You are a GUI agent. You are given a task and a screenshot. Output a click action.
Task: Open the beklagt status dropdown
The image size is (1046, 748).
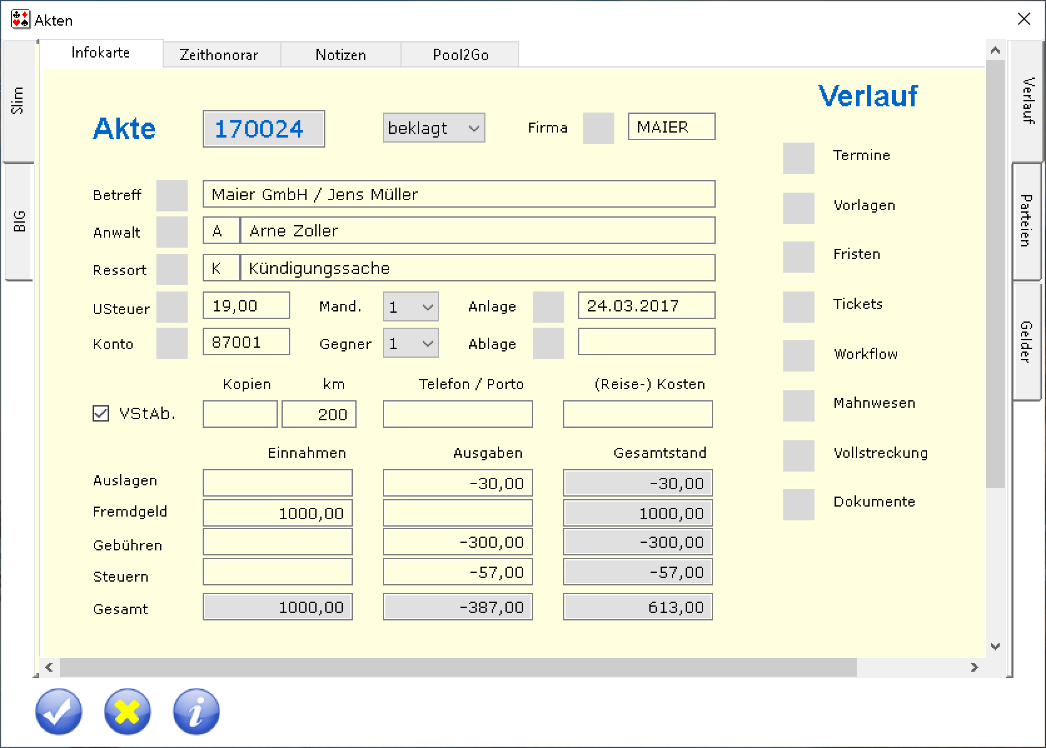434,128
